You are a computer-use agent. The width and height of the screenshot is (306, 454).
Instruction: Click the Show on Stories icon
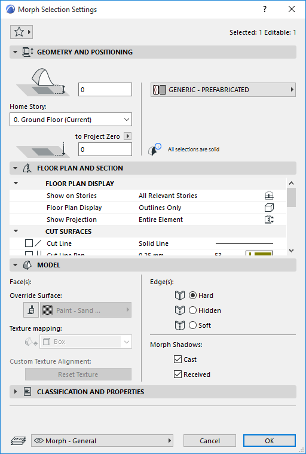click(269, 196)
